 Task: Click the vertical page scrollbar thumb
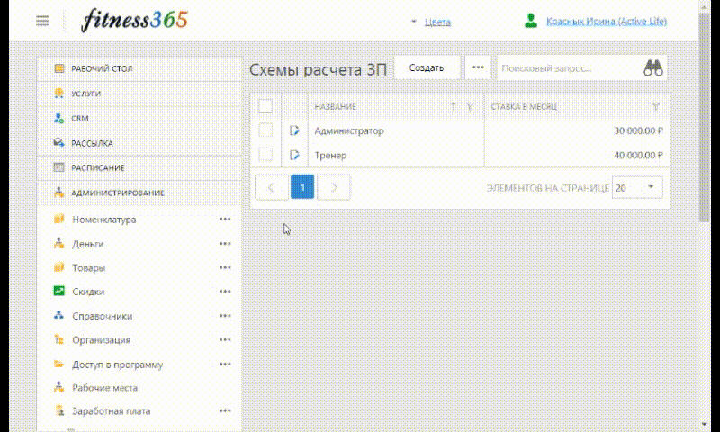coord(704,117)
